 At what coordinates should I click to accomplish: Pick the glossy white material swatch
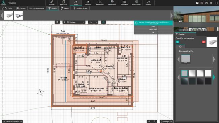pos(200,73)
